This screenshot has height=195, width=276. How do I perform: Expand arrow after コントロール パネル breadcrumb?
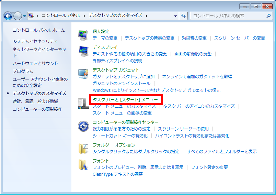(84, 16)
